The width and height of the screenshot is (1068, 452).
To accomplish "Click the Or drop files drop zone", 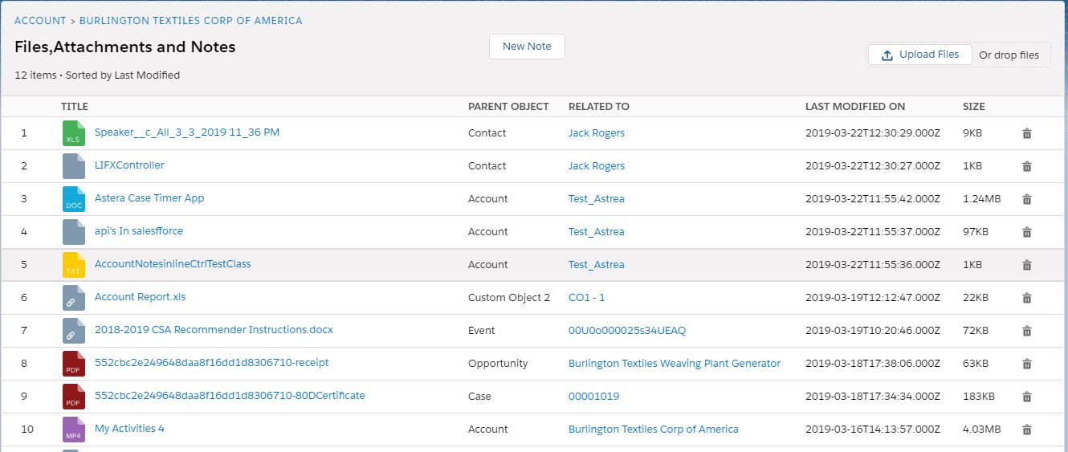I will tap(1009, 55).
